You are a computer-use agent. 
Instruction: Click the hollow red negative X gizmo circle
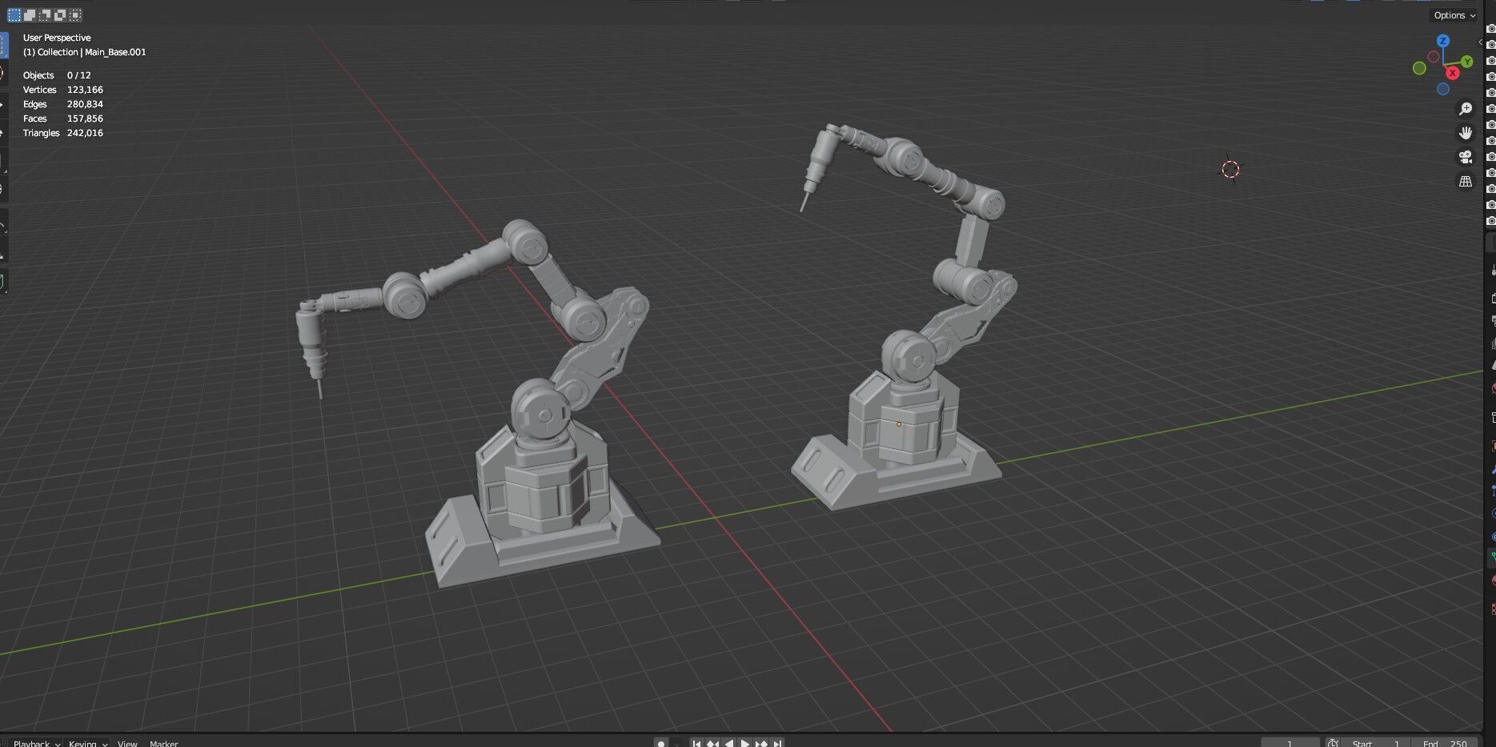(1433, 57)
